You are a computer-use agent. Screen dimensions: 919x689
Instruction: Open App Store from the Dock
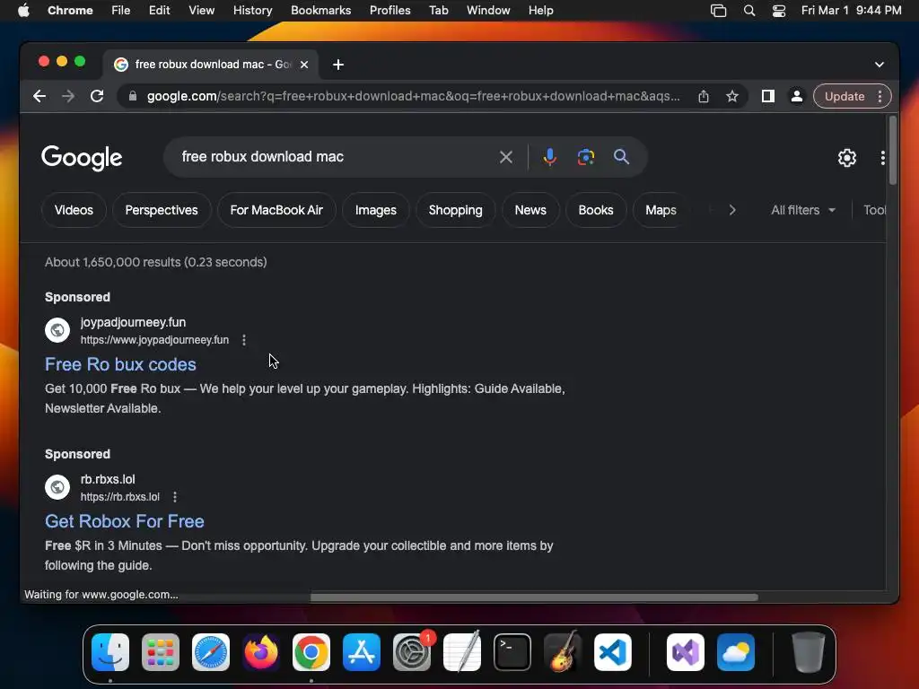pos(362,652)
